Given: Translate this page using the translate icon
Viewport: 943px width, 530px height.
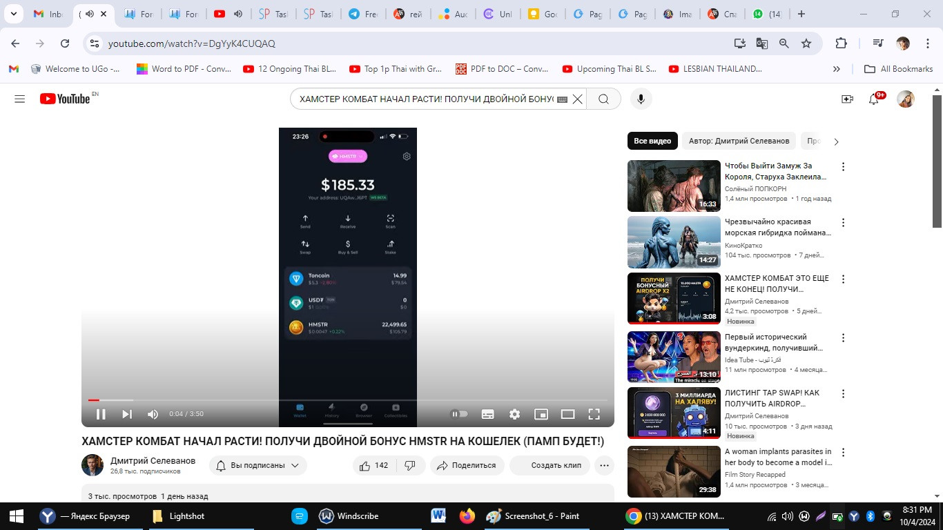Looking at the screenshot, I should click(x=762, y=43).
